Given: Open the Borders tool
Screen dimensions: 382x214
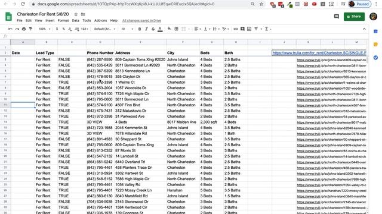Looking at the screenshot, I should tap(177, 29).
